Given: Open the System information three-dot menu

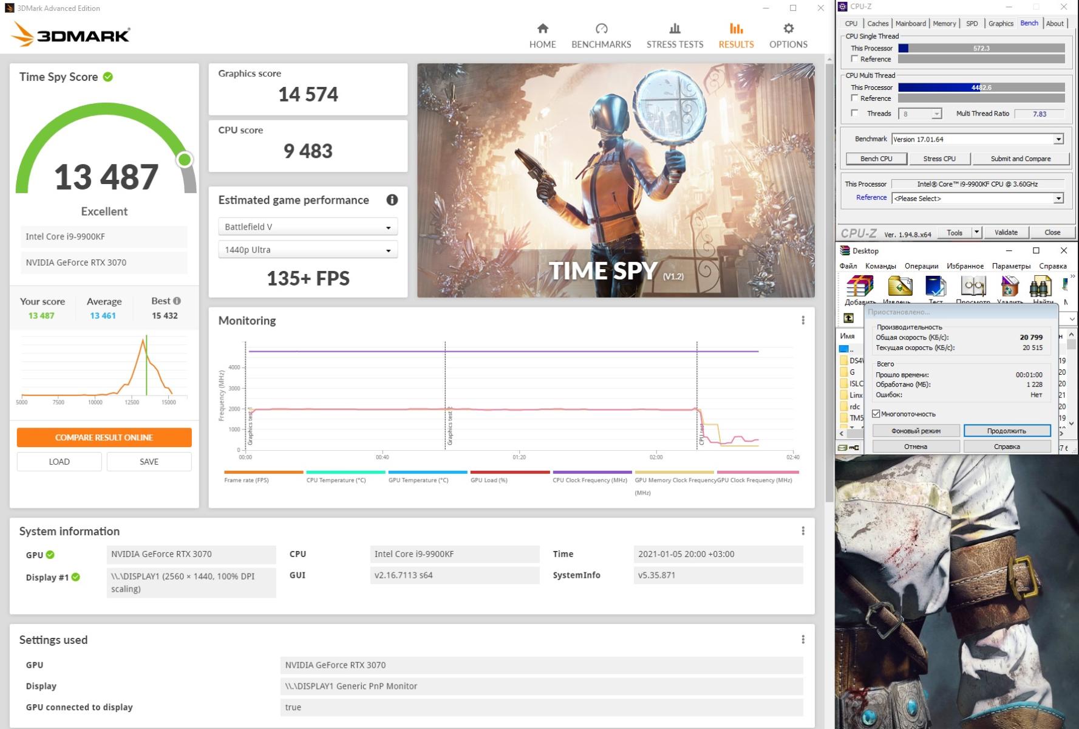Looking at the screenshot, I should coord(803,531).
